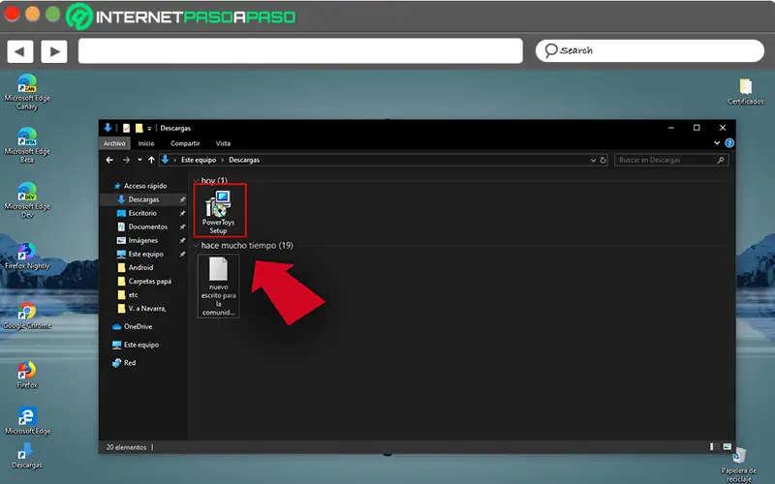
Task: Refresh the Descargas folder view
Action: [x=603, y=160]
